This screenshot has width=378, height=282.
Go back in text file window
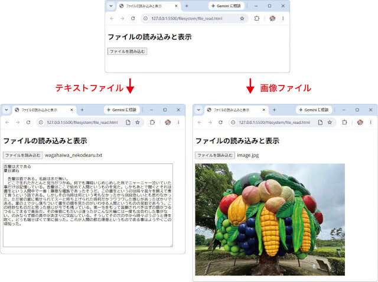coord(7,123)
